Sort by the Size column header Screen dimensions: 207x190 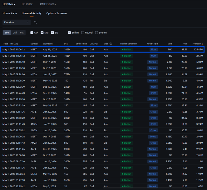(x=170, y=44)
